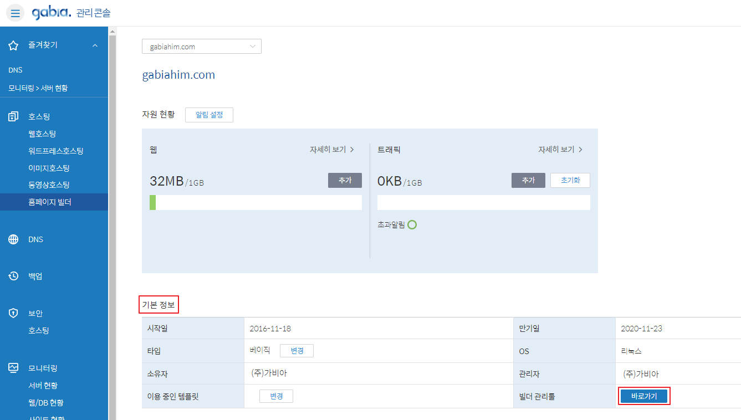Select 웹/DB 현황 in sidebar

[45, 402]
